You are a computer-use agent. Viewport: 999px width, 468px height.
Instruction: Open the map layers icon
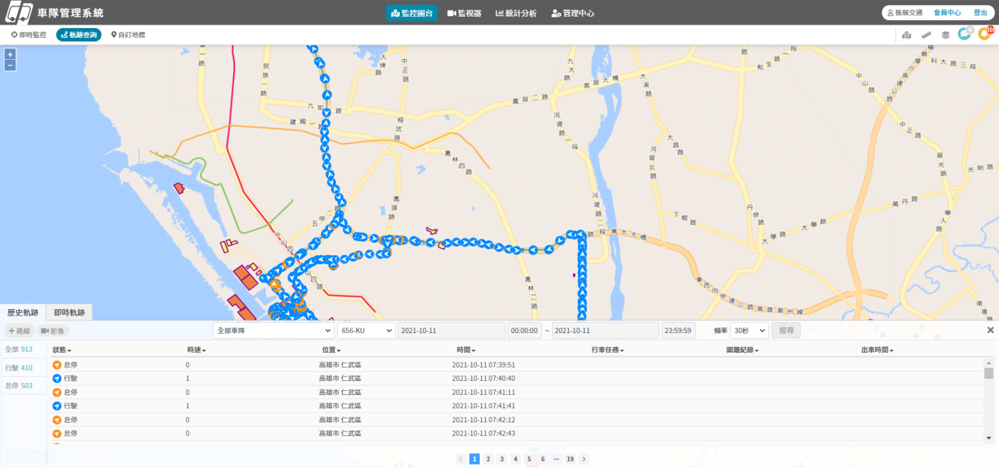tap(945, 35)
